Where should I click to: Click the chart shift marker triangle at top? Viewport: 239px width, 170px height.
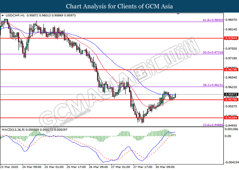178,14
